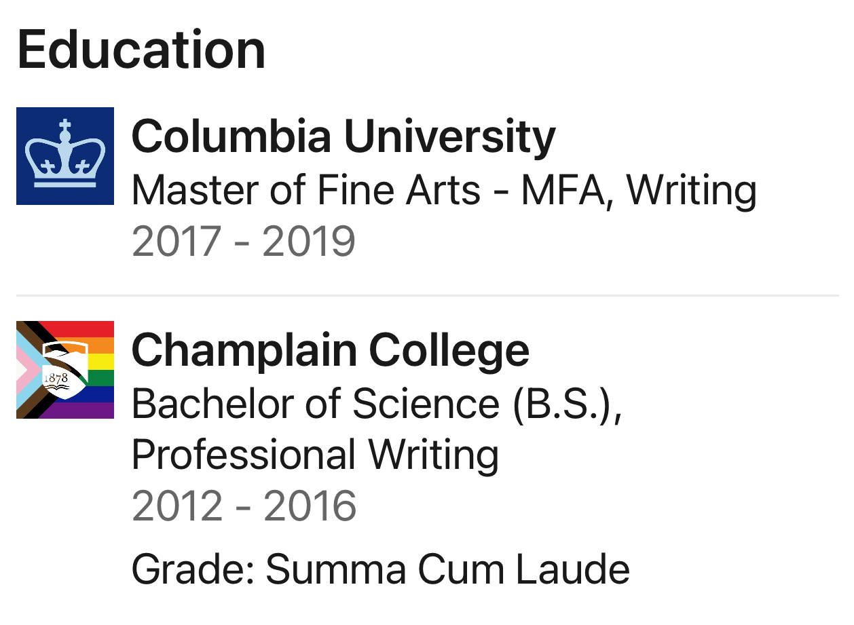Open the Champlain College school page
This screenshot has width=854, height=625.
(x=330, y=350)
